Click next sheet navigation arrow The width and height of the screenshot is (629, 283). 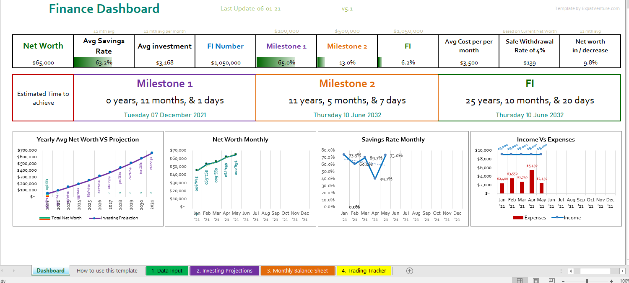[x=14, y=271]
